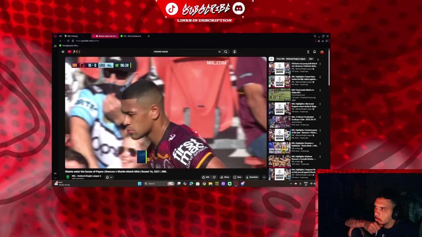Open options for 'Storm and Dragons' video
422x237 pixels.
(x=320, y=104)
